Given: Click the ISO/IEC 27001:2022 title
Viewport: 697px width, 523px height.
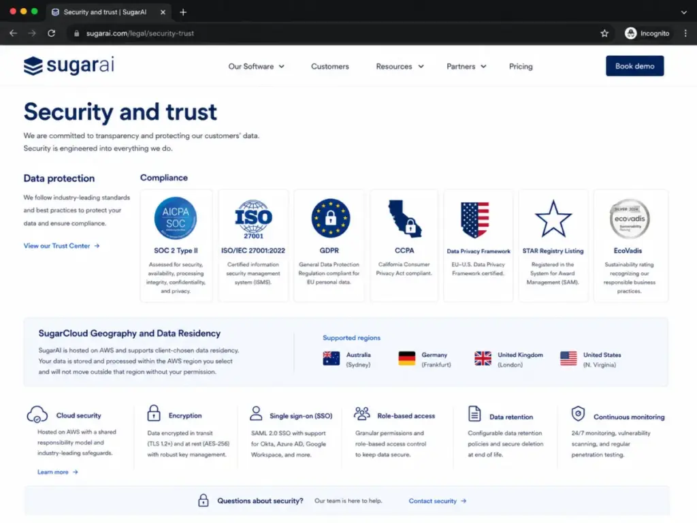Looking at the screenshot, I should (x=253, y=251).
